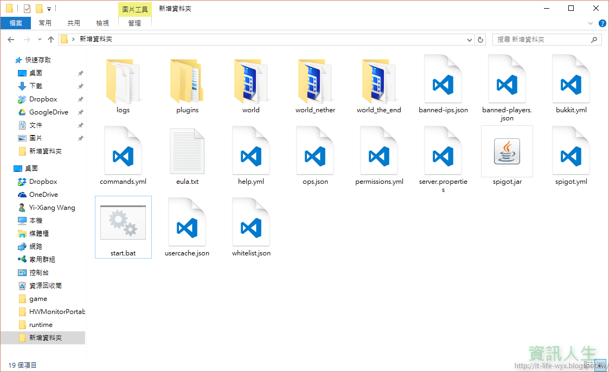
Task: Select the commands.yml file icon
Action: pos(123,151)
